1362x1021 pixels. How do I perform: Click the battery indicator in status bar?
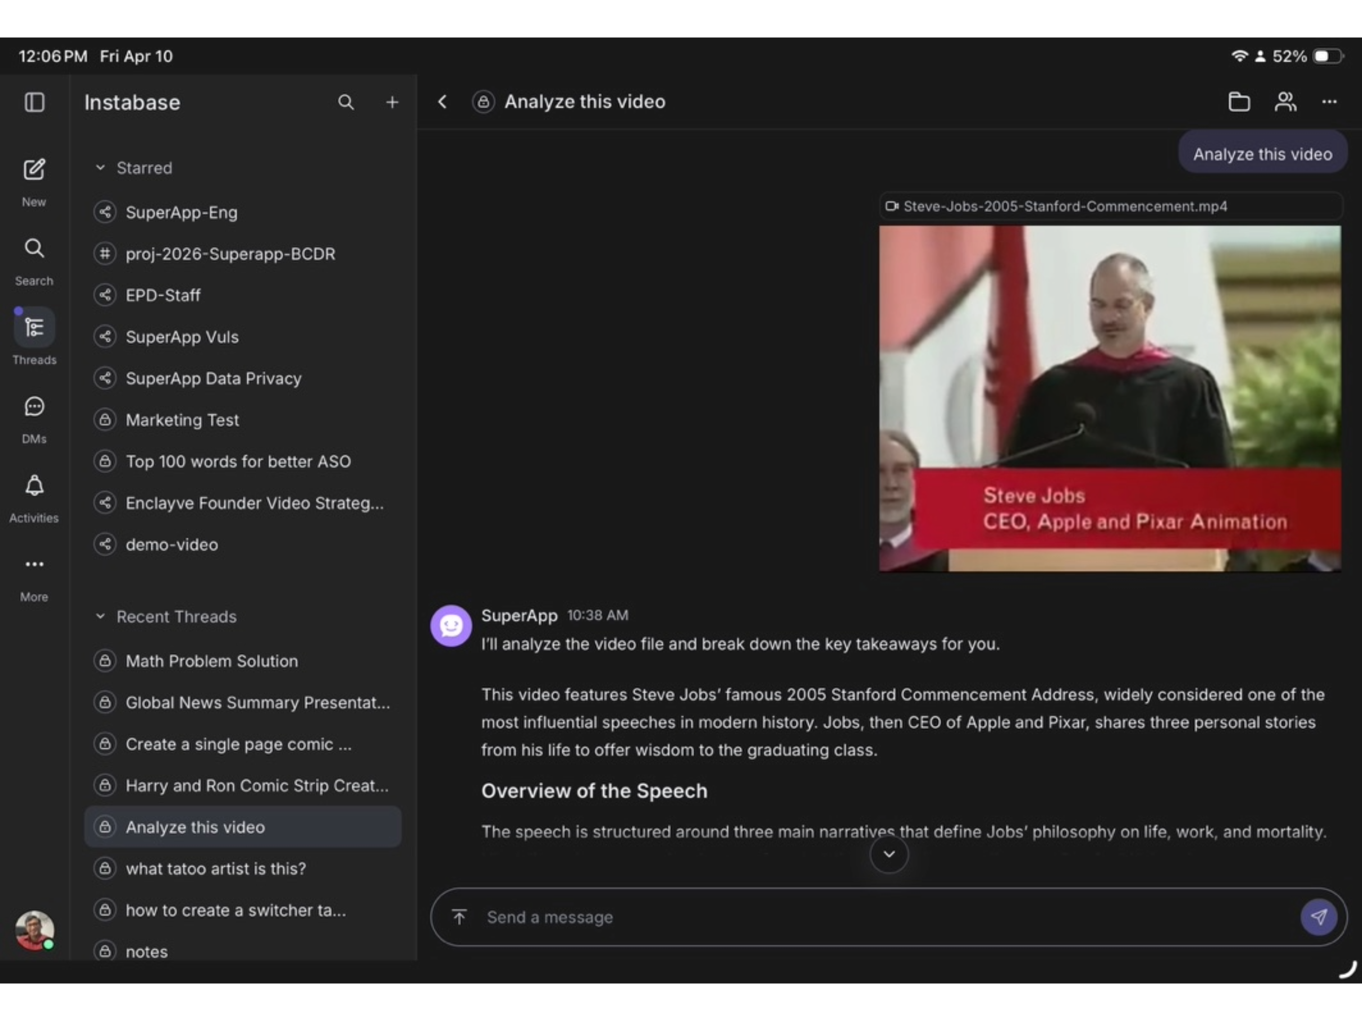(x=1328, y=56)
